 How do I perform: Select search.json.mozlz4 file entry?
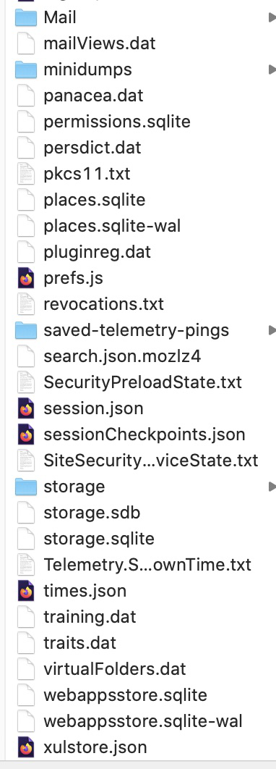(122, 356)
